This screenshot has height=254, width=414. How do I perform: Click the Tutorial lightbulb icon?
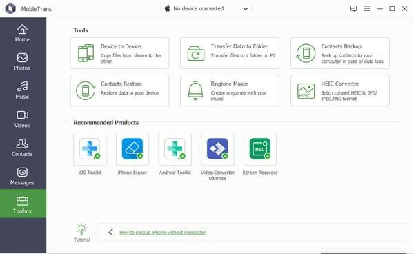click(x=81, y=229)
